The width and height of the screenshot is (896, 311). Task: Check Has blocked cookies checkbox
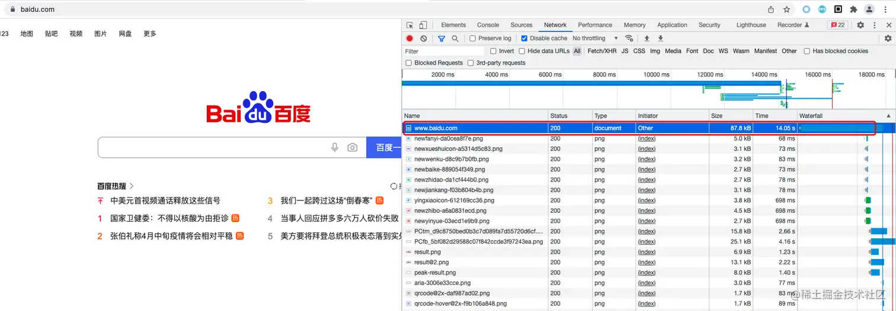807,51
